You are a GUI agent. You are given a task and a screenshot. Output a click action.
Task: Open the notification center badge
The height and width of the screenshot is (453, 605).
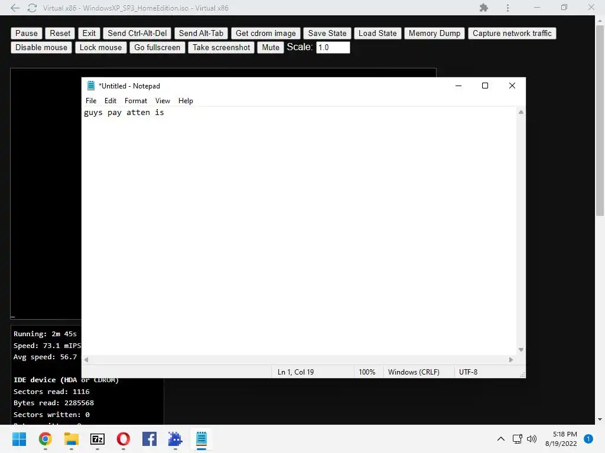588,439
